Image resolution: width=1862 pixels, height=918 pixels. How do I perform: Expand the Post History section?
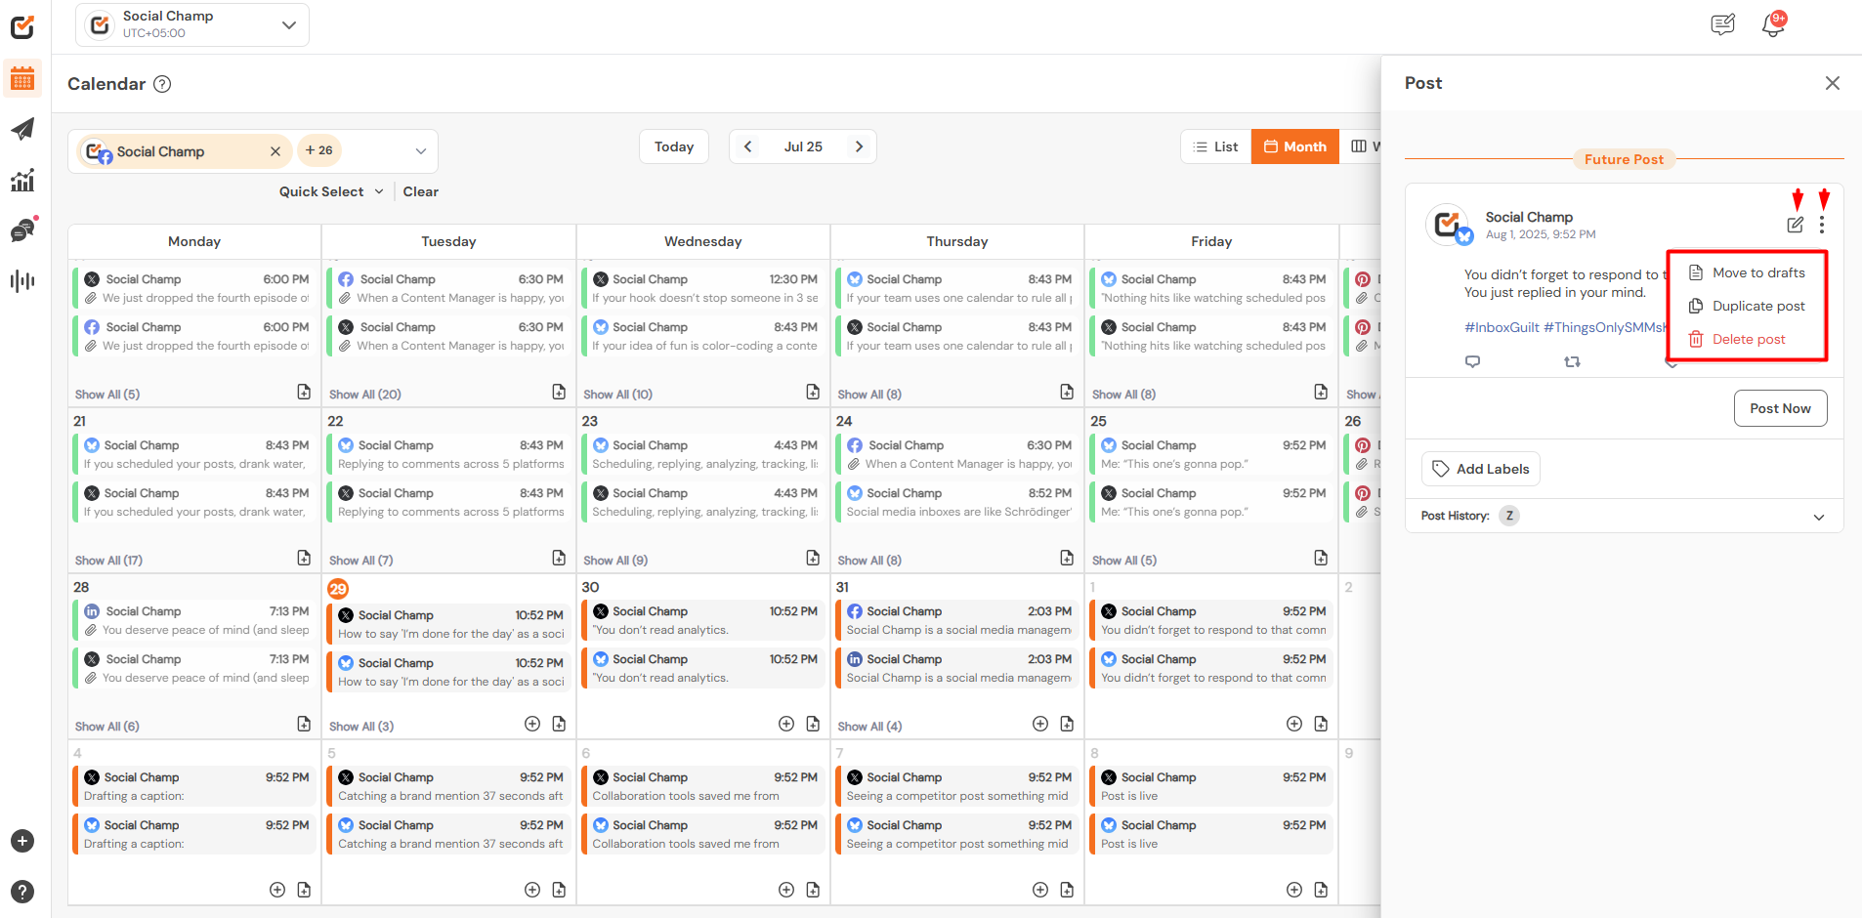pos(1819,517)
